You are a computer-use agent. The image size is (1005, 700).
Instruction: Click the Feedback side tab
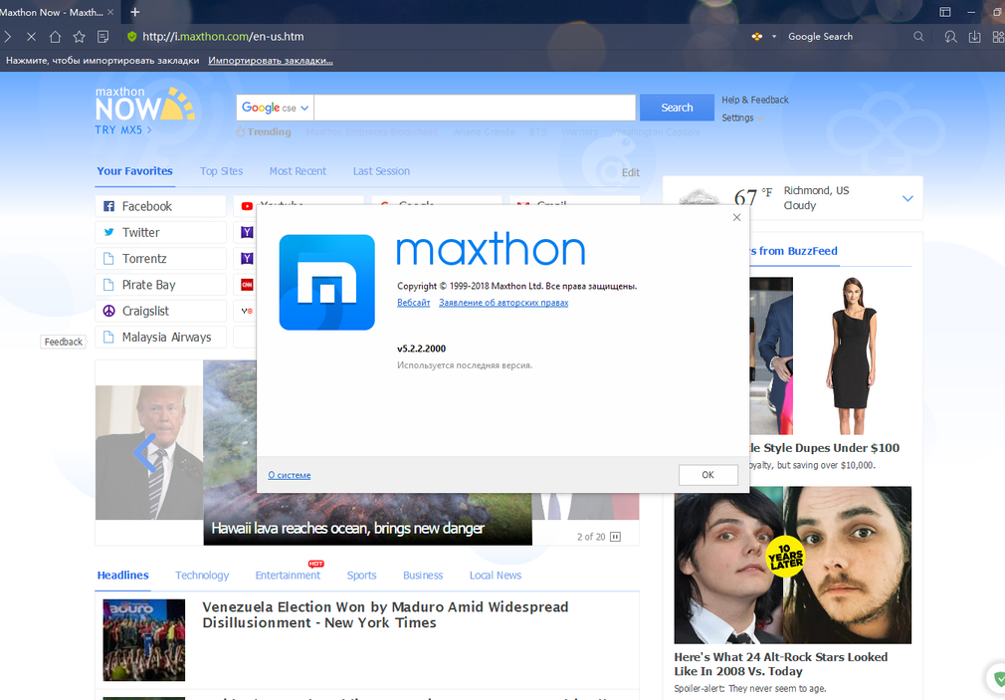click(64, 342)
